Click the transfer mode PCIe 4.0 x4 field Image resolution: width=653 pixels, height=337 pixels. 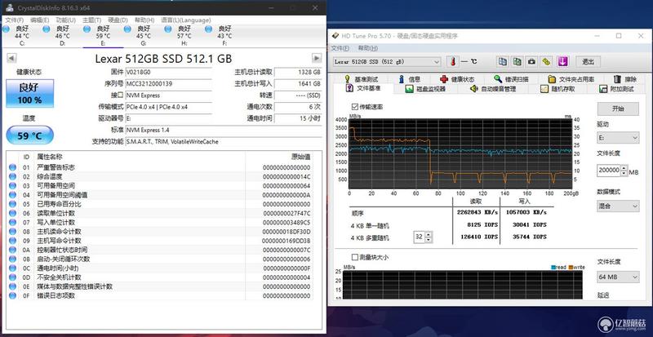click(x=168, y=107)
